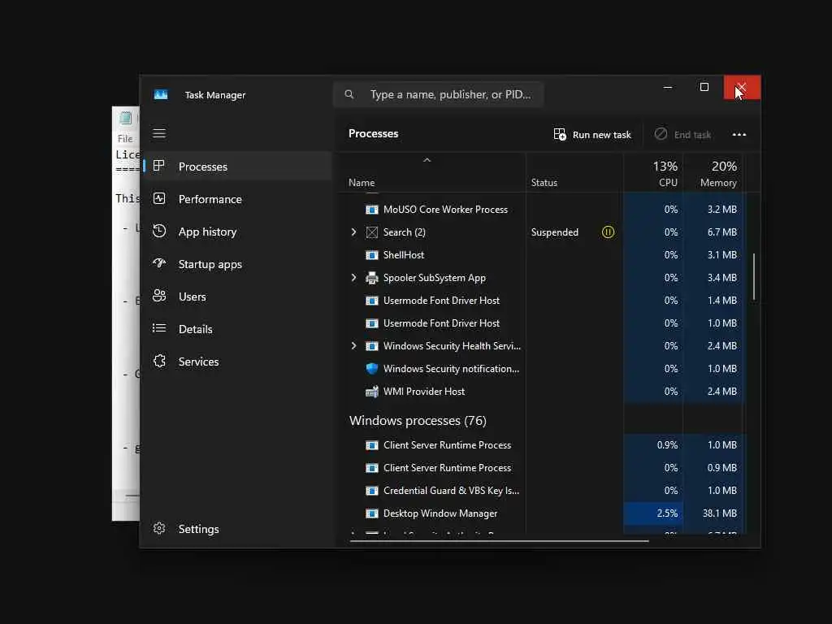
Task: Click the Suspended status text
Action: [554, 232]
